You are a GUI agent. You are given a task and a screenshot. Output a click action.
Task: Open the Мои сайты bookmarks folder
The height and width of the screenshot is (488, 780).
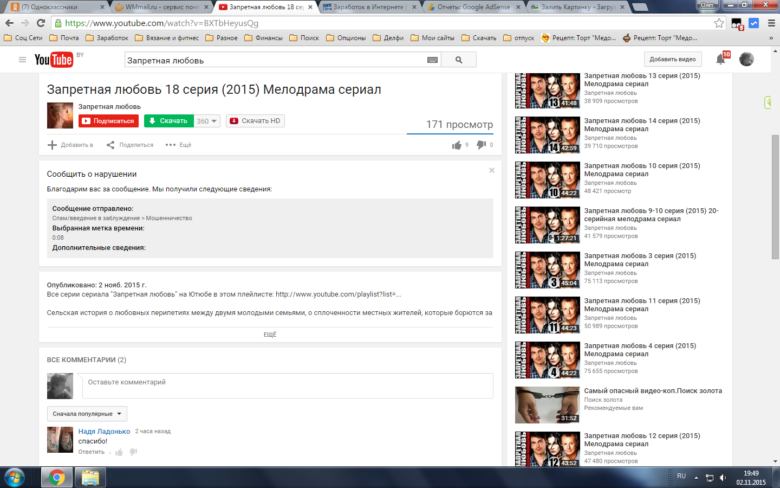432,38
